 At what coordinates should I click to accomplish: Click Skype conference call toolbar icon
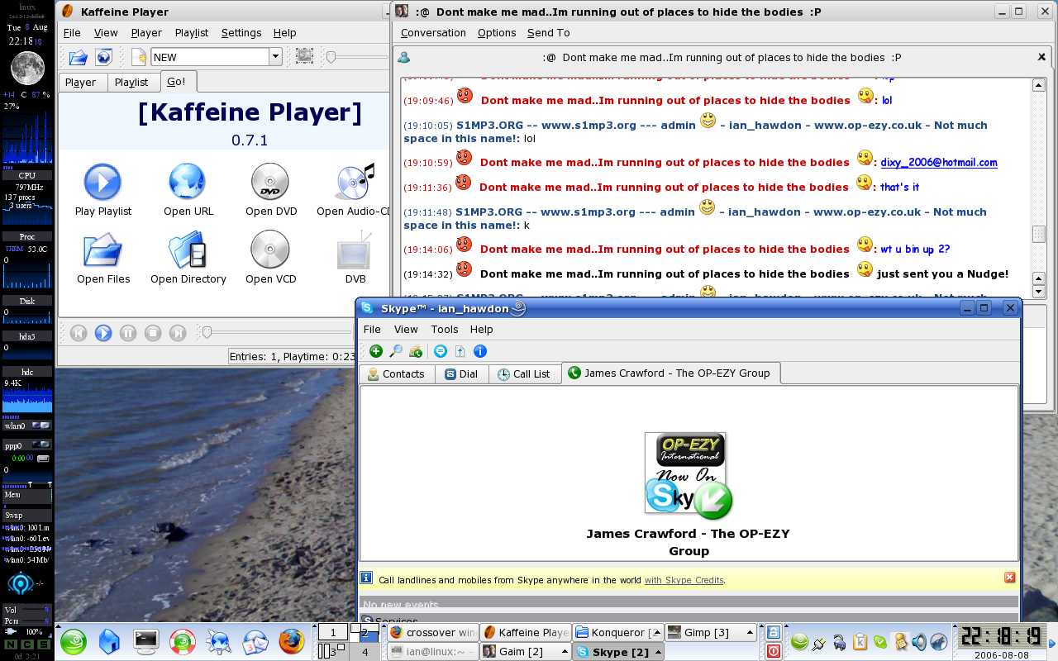click(x=416, y=351)
